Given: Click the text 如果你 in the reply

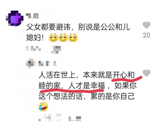Looking at the screenshot, I should click(x=126, y=86).
